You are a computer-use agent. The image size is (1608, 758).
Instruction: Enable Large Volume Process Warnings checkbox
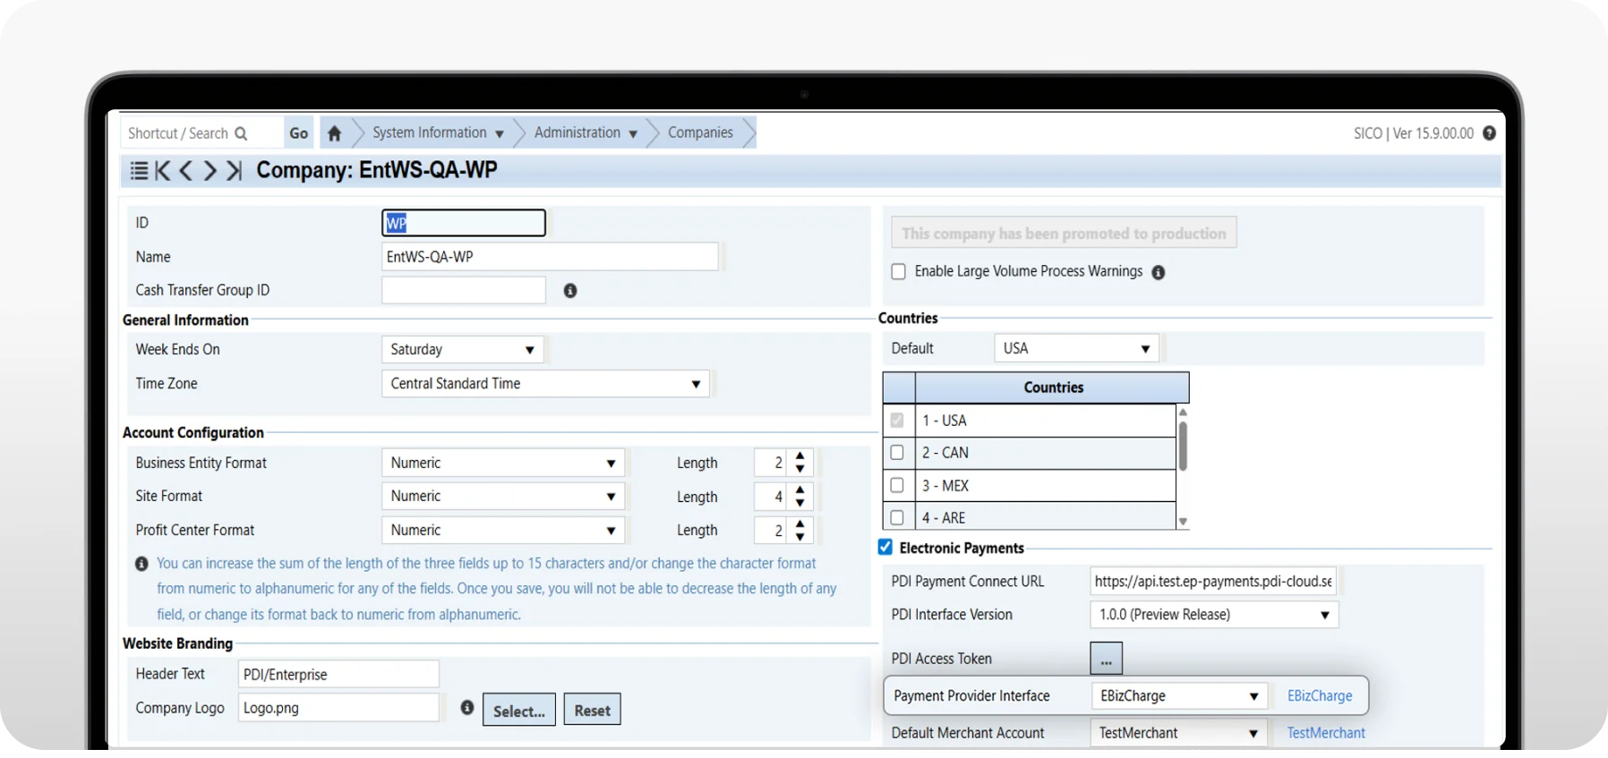tap(899, 272)
